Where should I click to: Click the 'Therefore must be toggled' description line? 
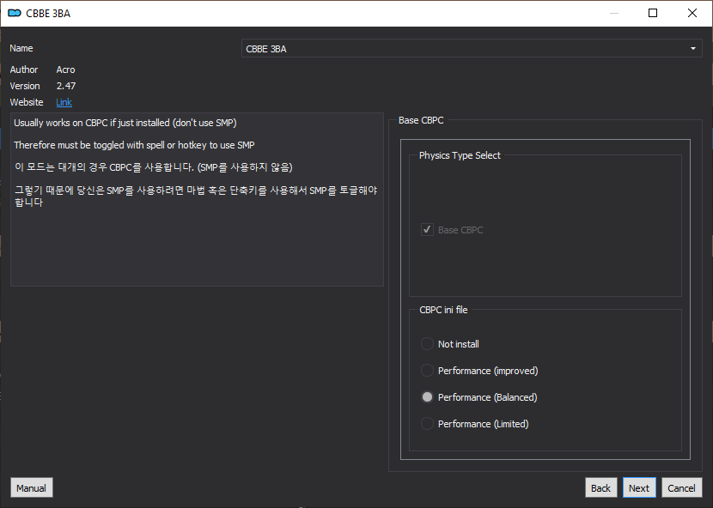point(134,145)
